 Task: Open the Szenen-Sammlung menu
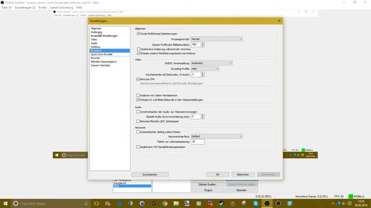click(x=61, y=8)
